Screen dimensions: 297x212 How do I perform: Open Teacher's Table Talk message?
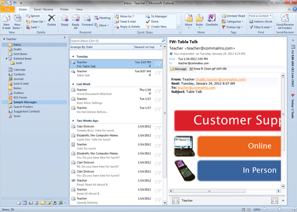coord(116,73)
